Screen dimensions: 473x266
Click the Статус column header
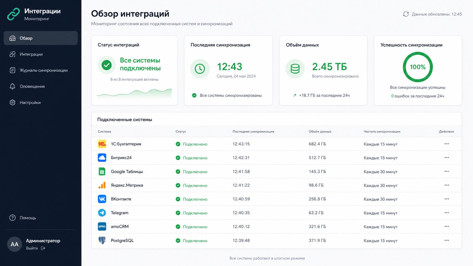coord(181,131)
